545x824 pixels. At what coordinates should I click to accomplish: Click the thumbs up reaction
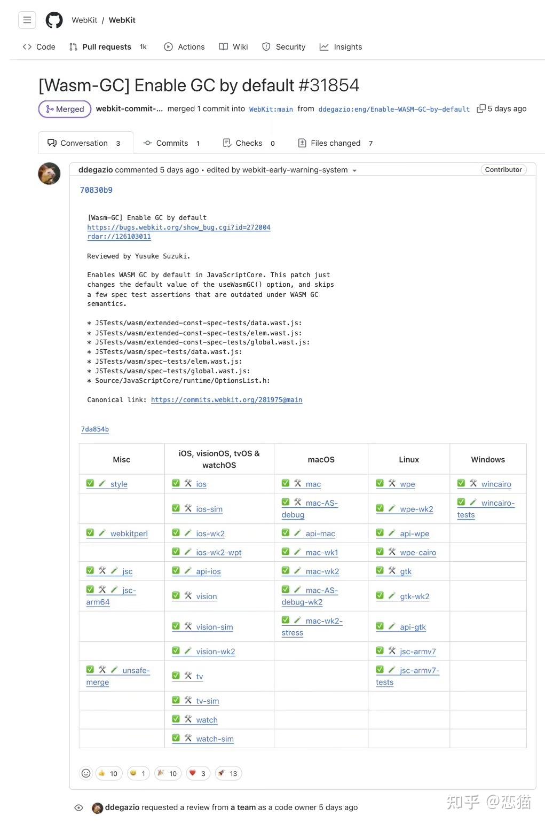point(108,773)
